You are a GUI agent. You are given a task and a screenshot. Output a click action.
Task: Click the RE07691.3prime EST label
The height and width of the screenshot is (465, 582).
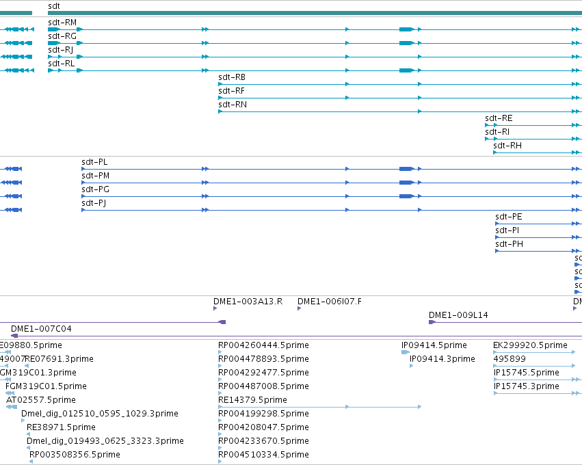[59, 359]
